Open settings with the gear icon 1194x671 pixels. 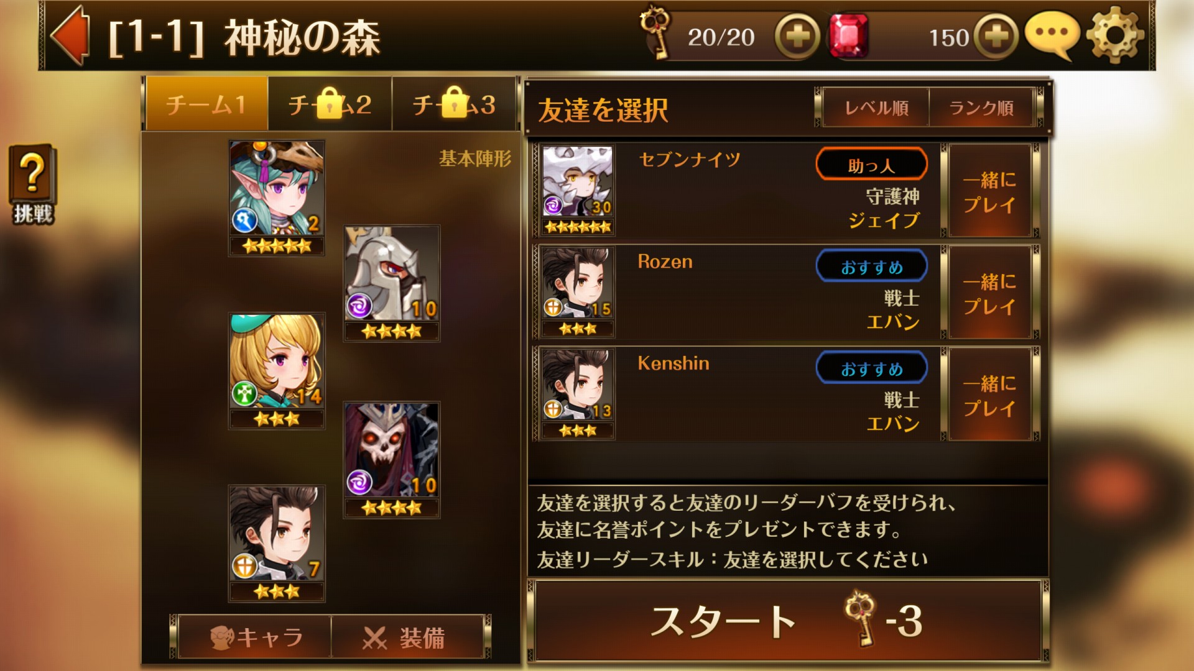(1115, 35)
